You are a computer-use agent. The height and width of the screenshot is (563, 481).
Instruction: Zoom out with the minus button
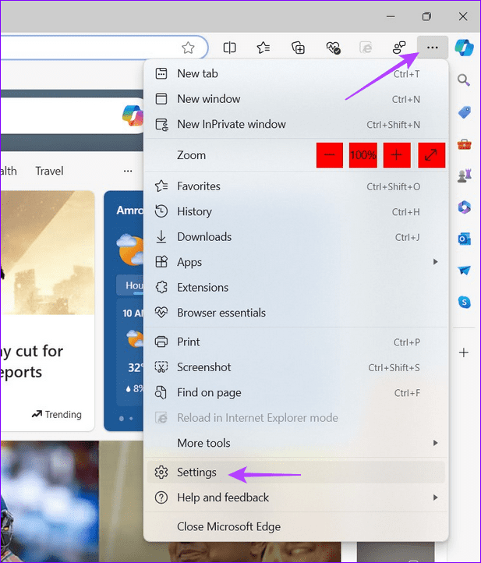click(329, 155)
